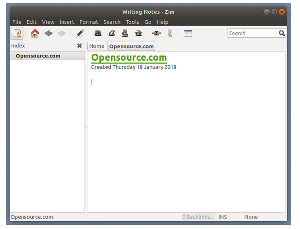Minimize the Zim window
Screen dimensions: 300x229
266,12
